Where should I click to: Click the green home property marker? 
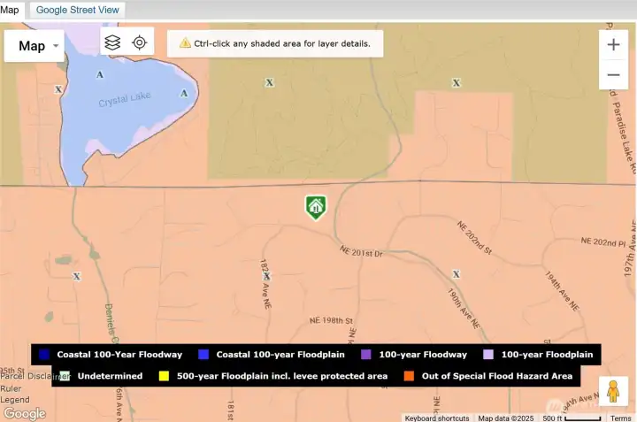[x=315, y=207]
